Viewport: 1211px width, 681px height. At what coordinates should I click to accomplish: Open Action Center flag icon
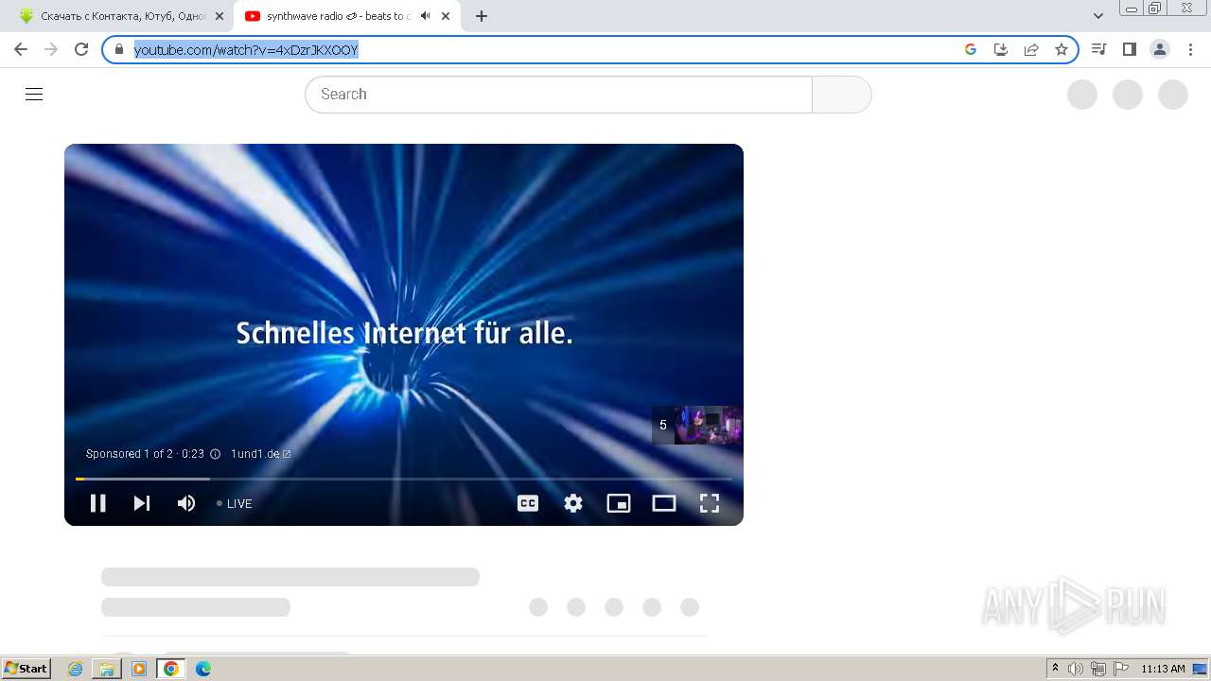(1121, 669)
